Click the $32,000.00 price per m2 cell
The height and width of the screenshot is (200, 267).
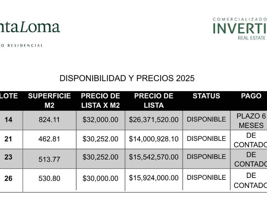(100, 120)
